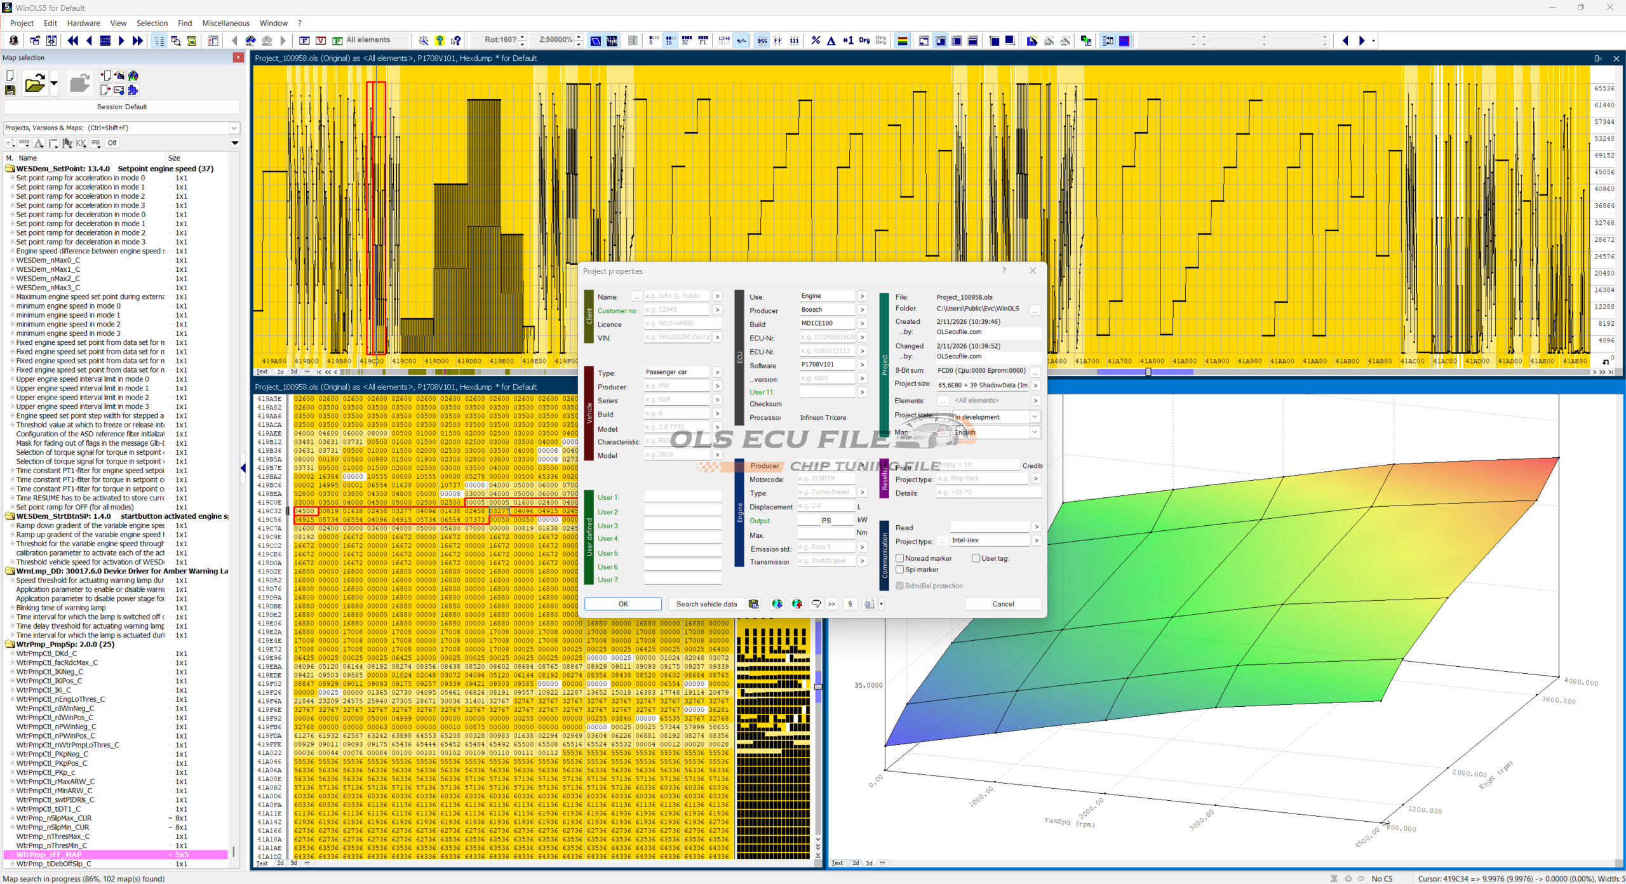The width and height of the screenshot is (1626, 884).
Task: Click the yellow question mark help icon
Action: 440,41
